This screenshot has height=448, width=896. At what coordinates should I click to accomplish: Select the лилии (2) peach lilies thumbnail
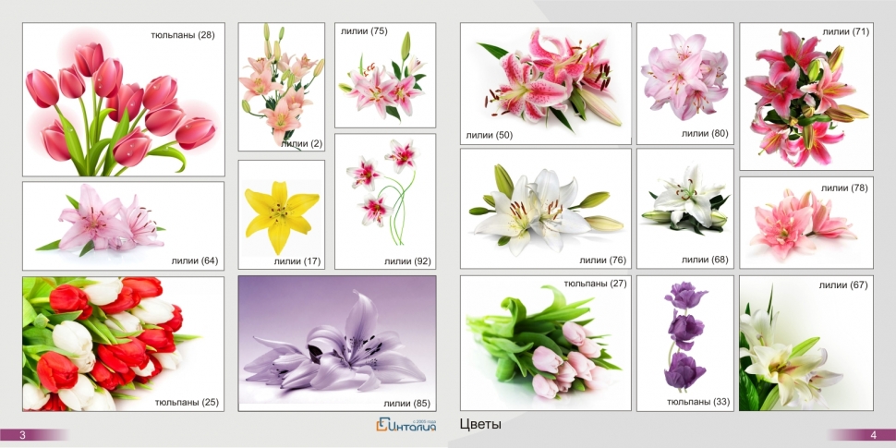coord(282,87)
